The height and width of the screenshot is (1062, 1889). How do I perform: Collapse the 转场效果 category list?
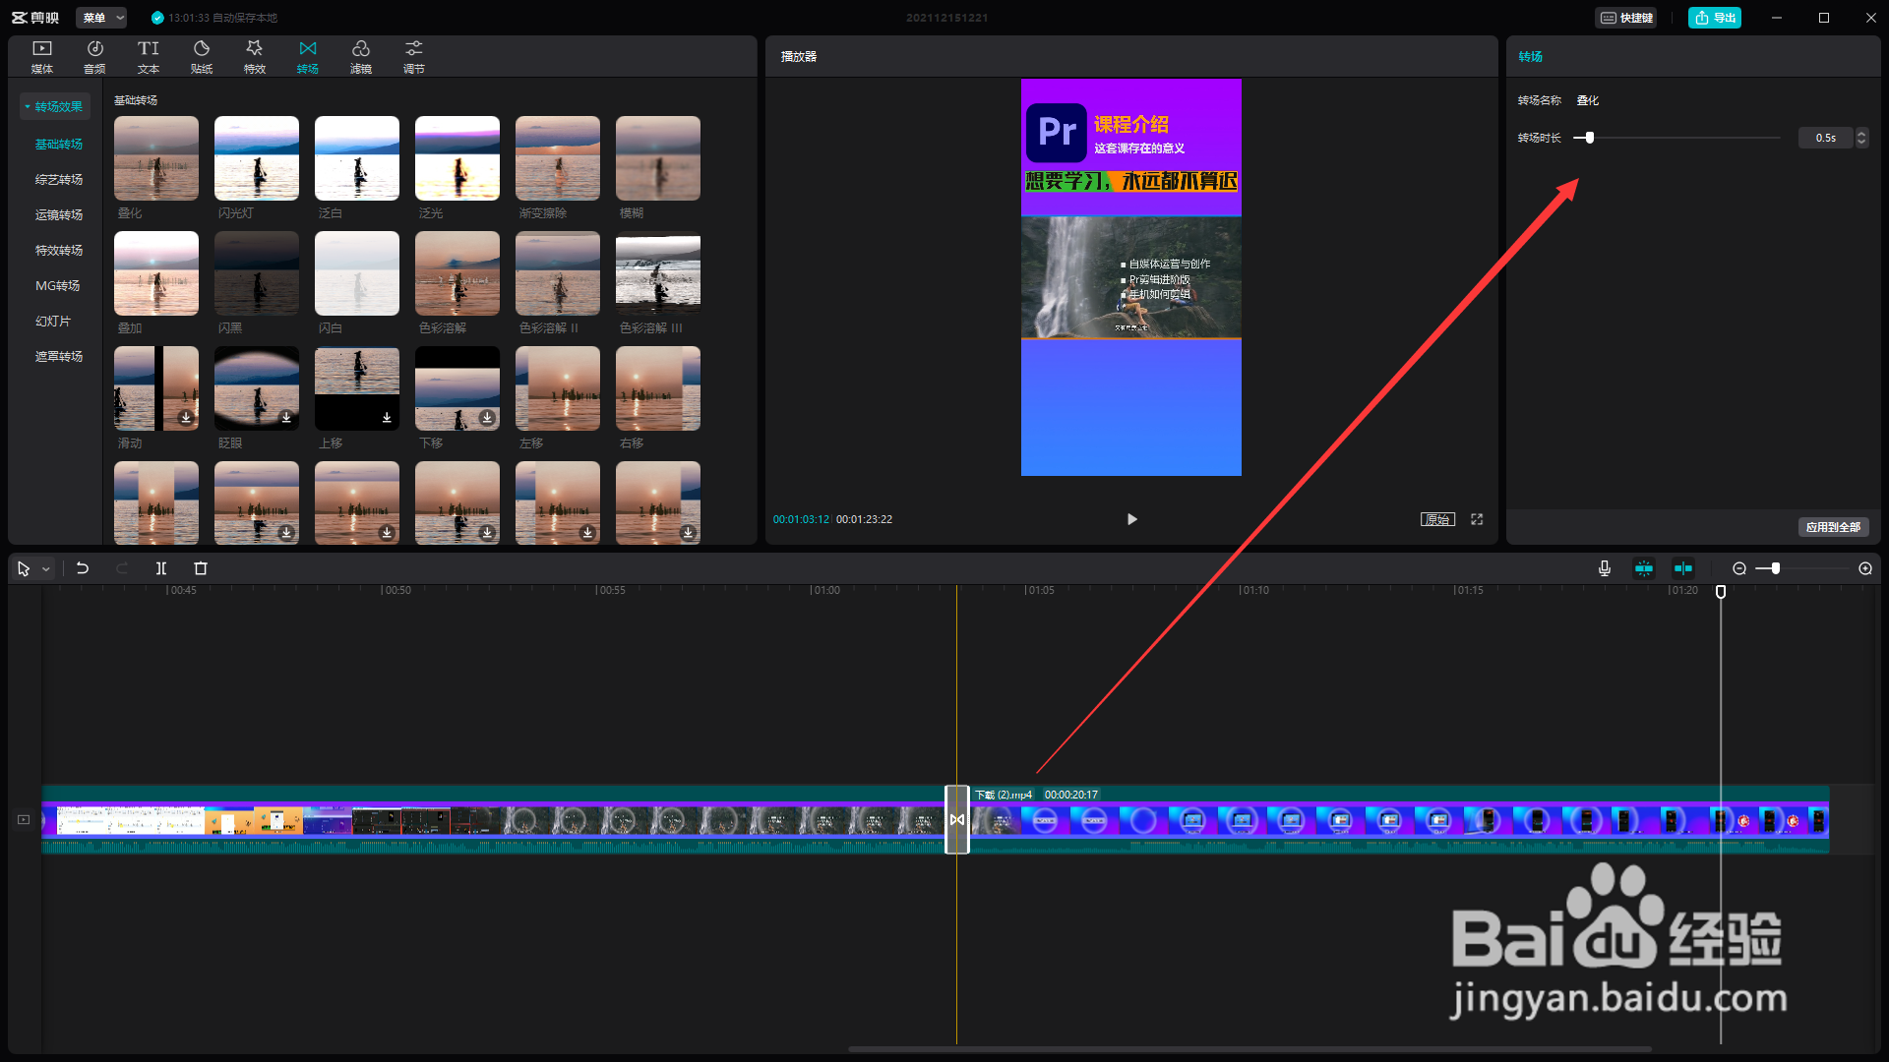pos(56,106)
